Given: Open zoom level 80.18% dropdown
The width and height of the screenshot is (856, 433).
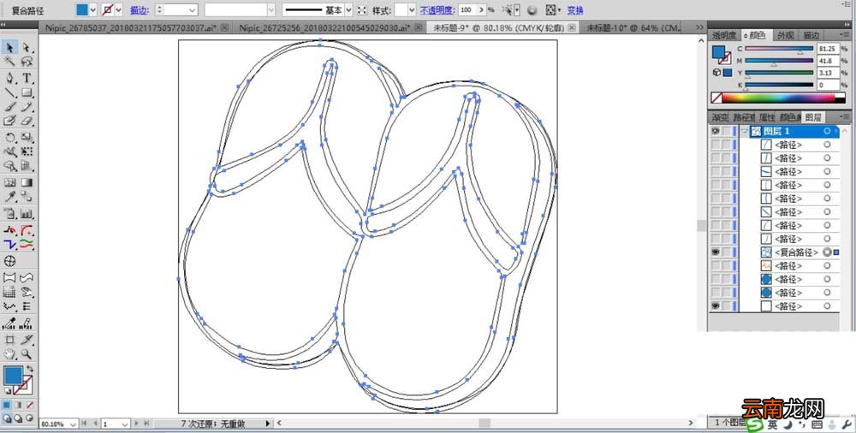Looking at the screenshot, I should 73,424.
